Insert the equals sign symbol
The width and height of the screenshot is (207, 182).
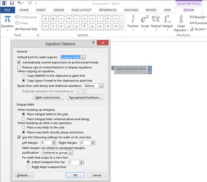point(61,19)
